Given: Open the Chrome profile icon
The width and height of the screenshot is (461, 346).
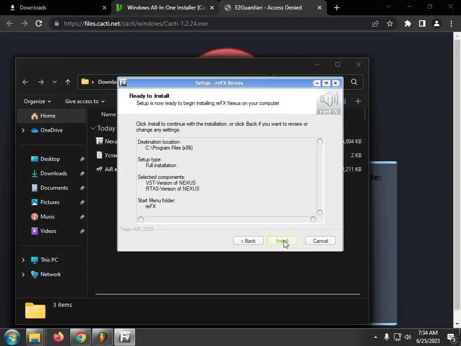Looking at the screenshot, I should click(x=437, y=23).
